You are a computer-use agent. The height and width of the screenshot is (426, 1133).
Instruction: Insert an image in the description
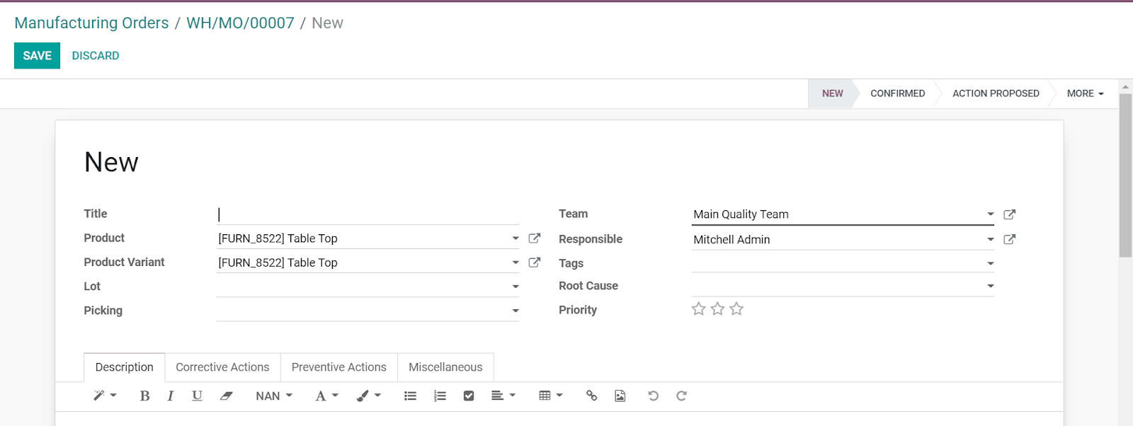point(620,396)
